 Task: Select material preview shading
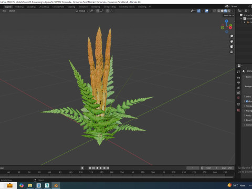coord(226,11)
